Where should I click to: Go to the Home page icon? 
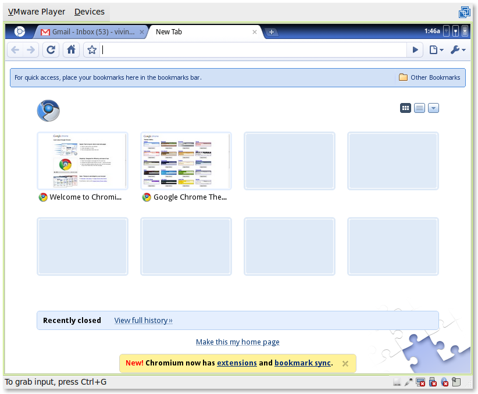(x=71, y=50)
